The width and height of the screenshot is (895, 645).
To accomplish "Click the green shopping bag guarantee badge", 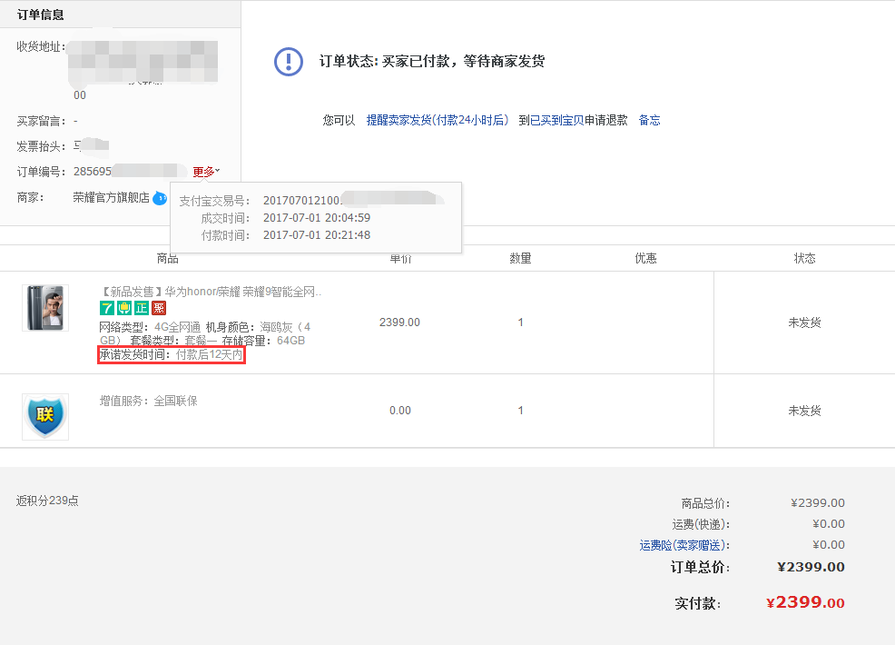I will (x=123, y=309).
